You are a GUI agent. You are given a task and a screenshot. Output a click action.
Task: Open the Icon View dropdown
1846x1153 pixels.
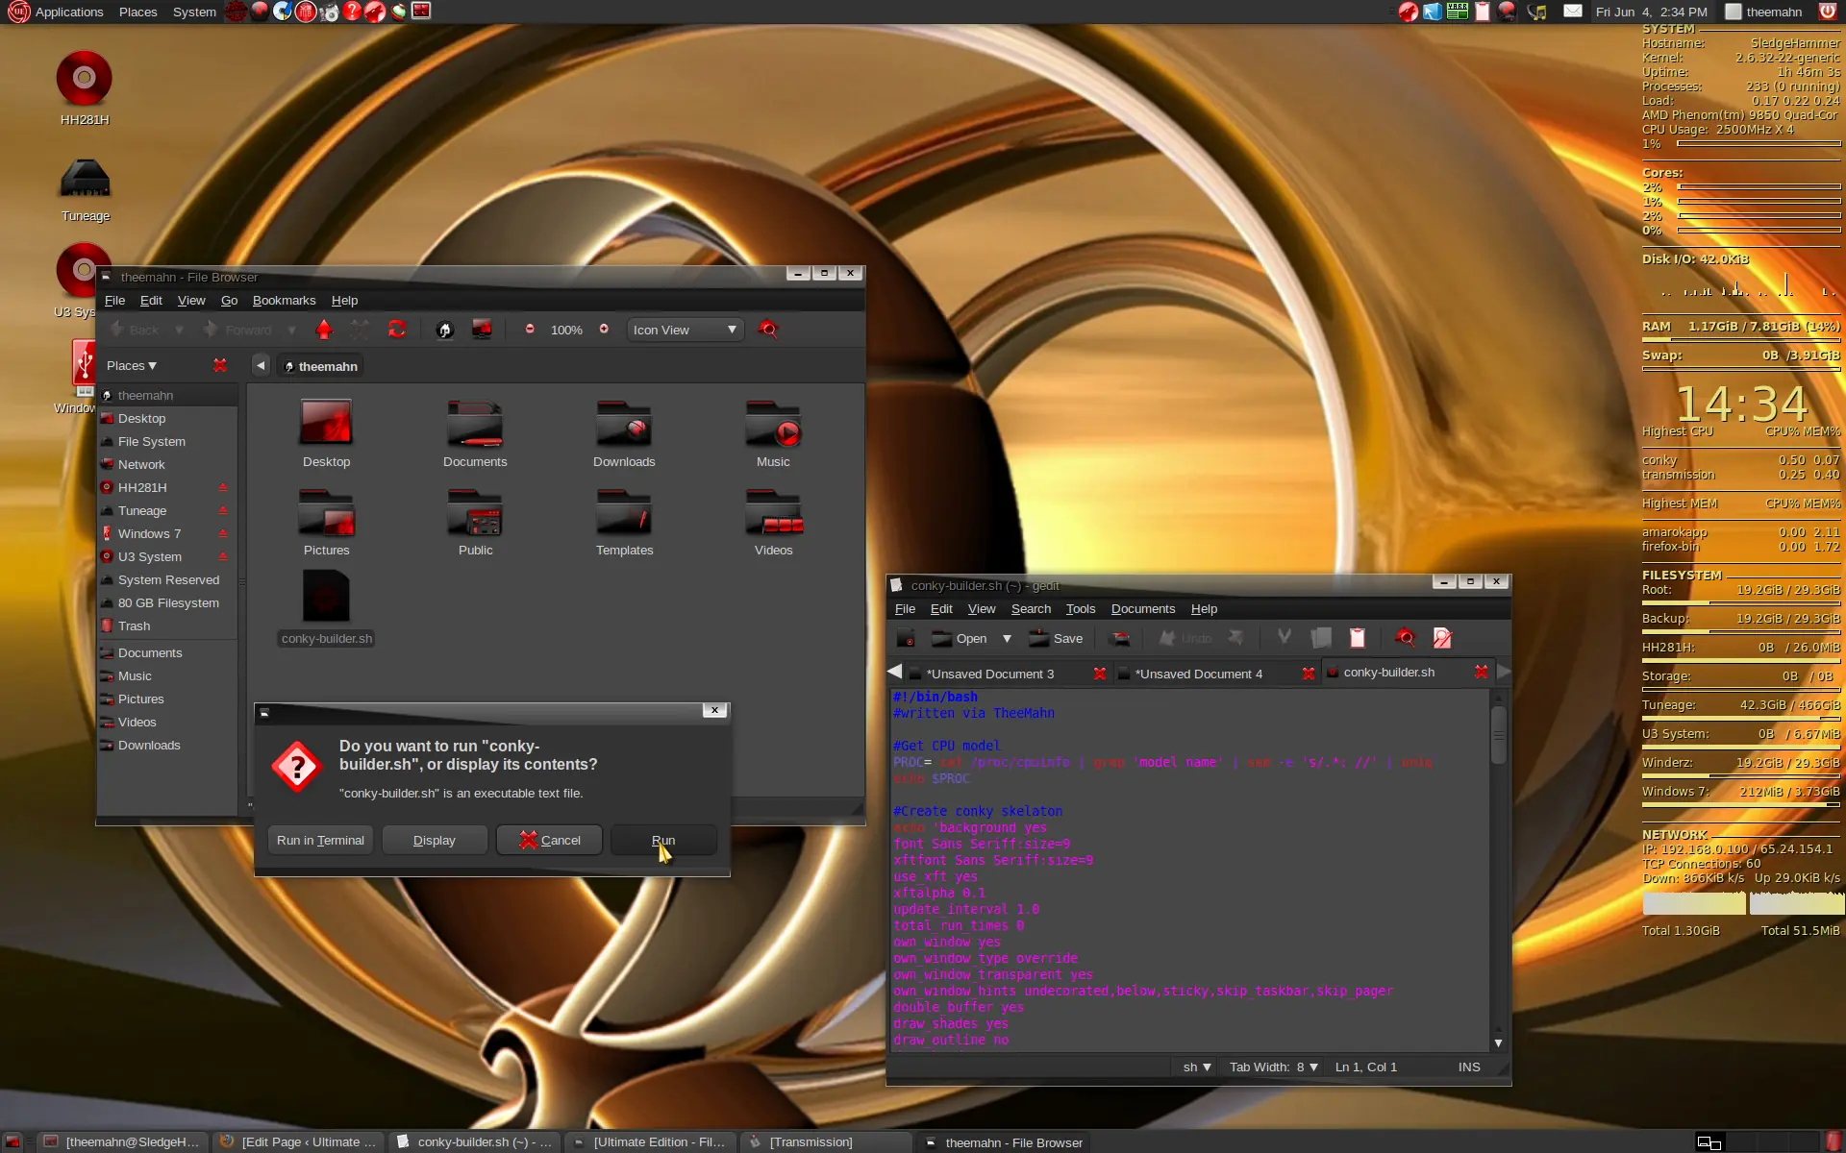(685, 330)
